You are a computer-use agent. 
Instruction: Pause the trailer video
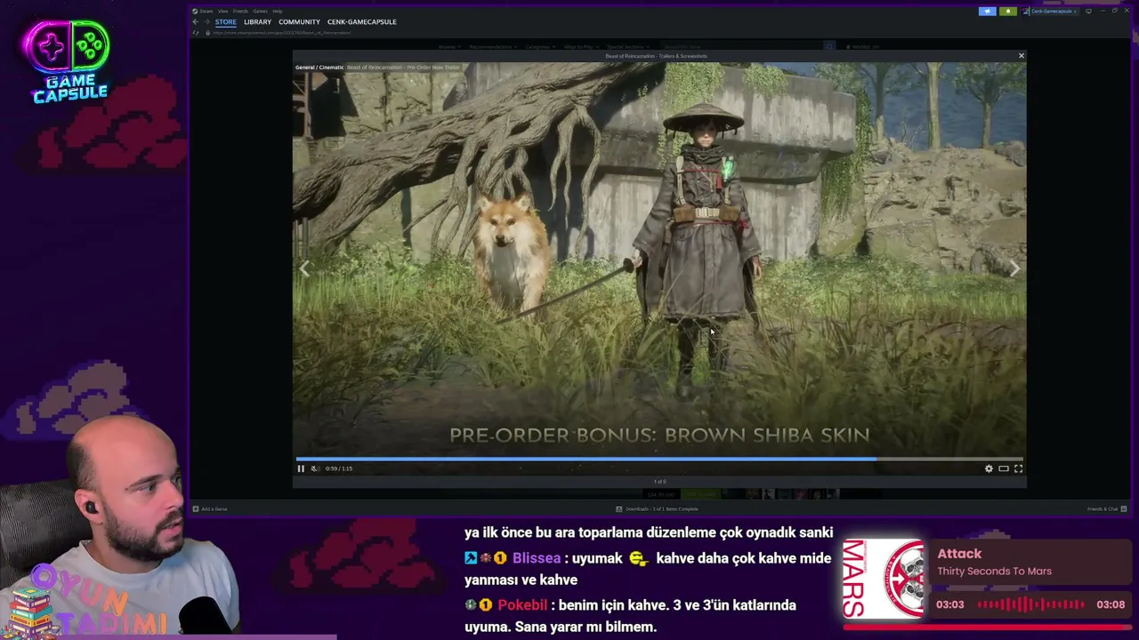[301, 468]
